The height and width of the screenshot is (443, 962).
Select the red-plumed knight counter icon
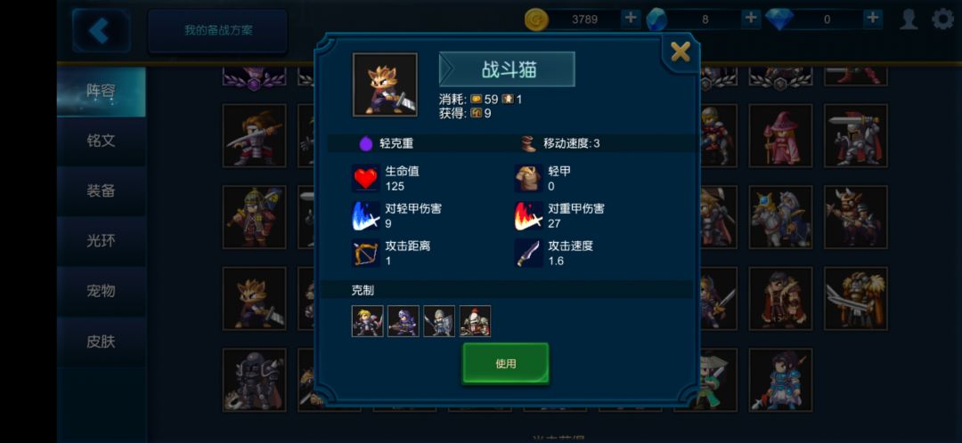point(475,321)
